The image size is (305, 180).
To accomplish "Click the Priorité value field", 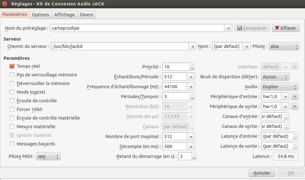I will 176,67.
